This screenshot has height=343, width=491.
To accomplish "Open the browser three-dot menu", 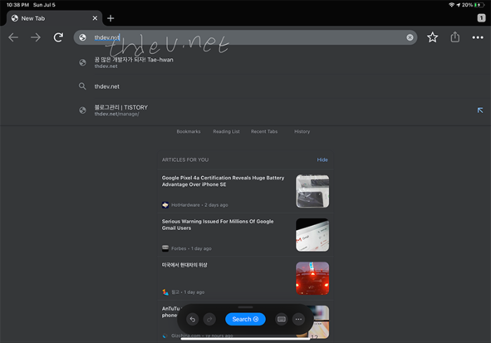I will 478,38.
